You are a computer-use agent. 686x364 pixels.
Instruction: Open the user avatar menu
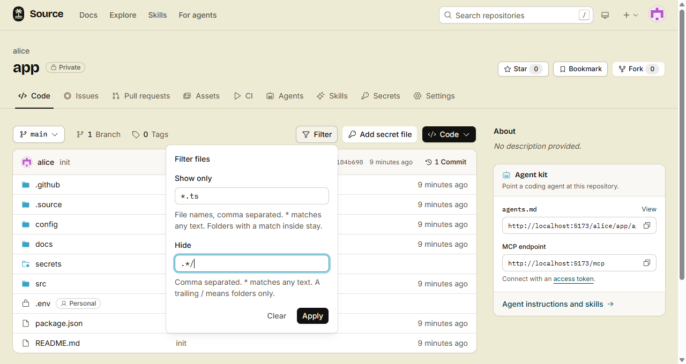[x=657, y=15]
